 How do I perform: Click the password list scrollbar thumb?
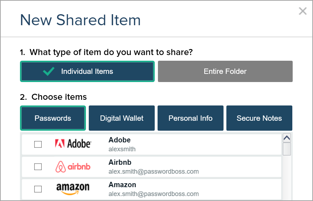[x=287, y=149]
